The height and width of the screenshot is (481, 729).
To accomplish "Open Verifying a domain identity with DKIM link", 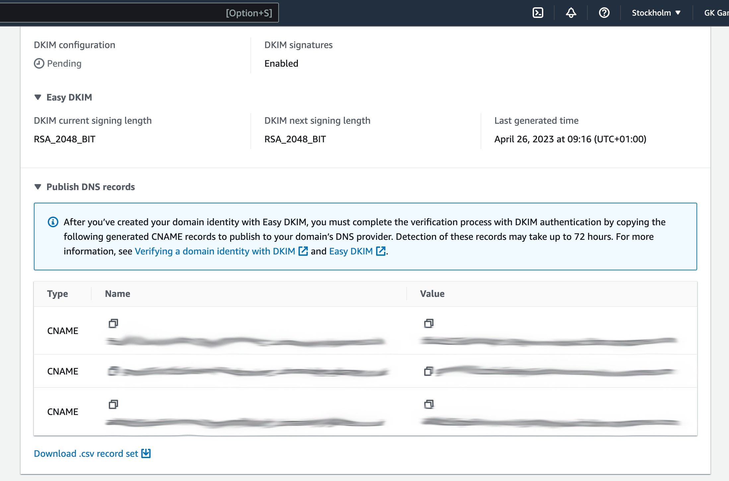I will pyautogui.click(x=215, y=251).
